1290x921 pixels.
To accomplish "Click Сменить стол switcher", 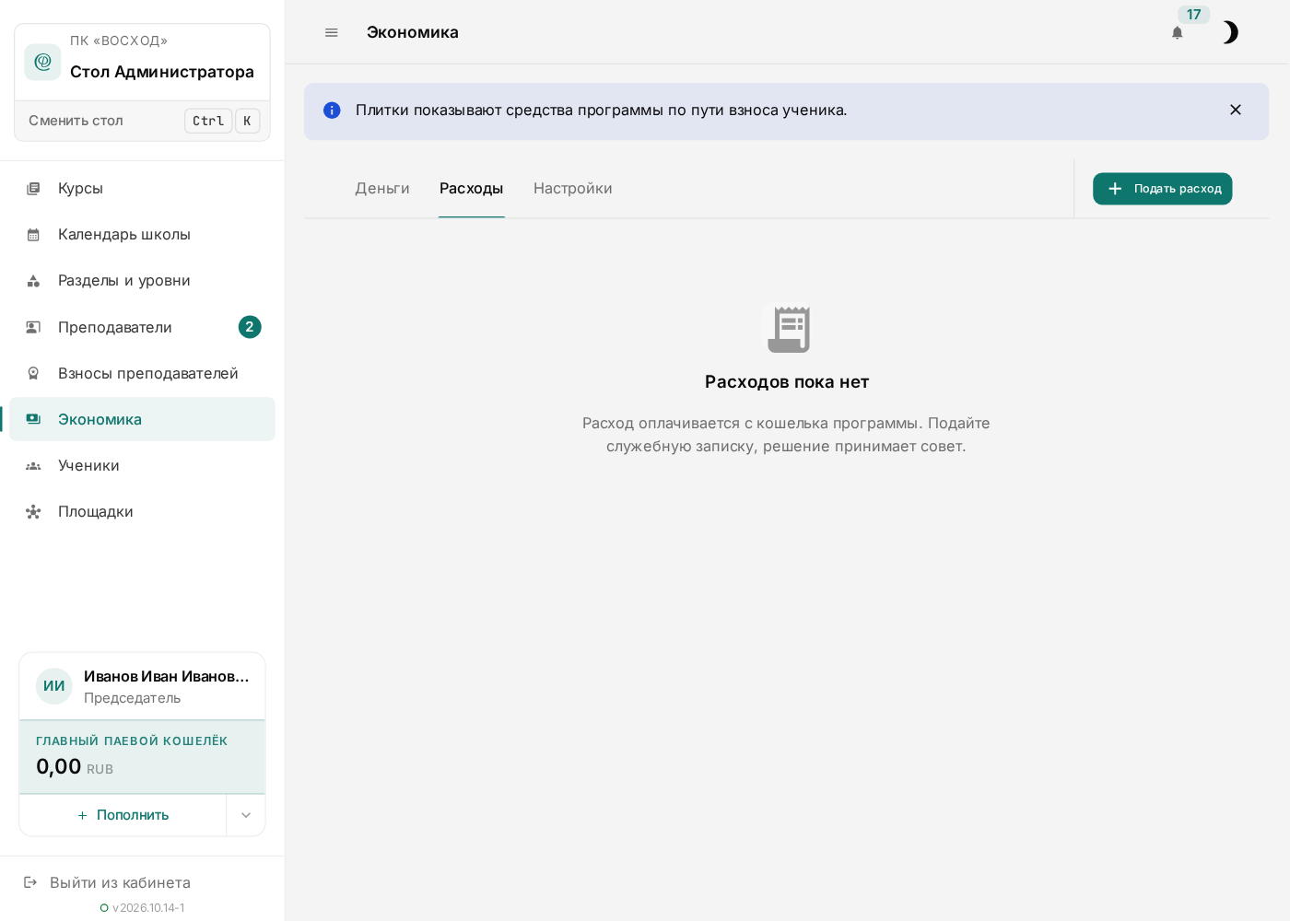I will (x=143, y=121).
